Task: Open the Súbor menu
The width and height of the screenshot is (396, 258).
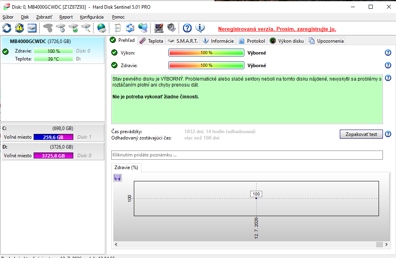Action: 8,17
